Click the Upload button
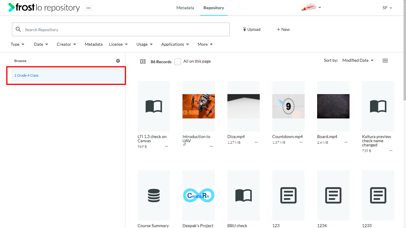406x228 pixels. 251,29
